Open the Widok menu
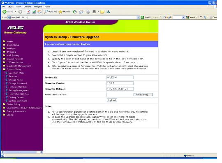This screenshot has width=222, height=163. coord(18,7)
